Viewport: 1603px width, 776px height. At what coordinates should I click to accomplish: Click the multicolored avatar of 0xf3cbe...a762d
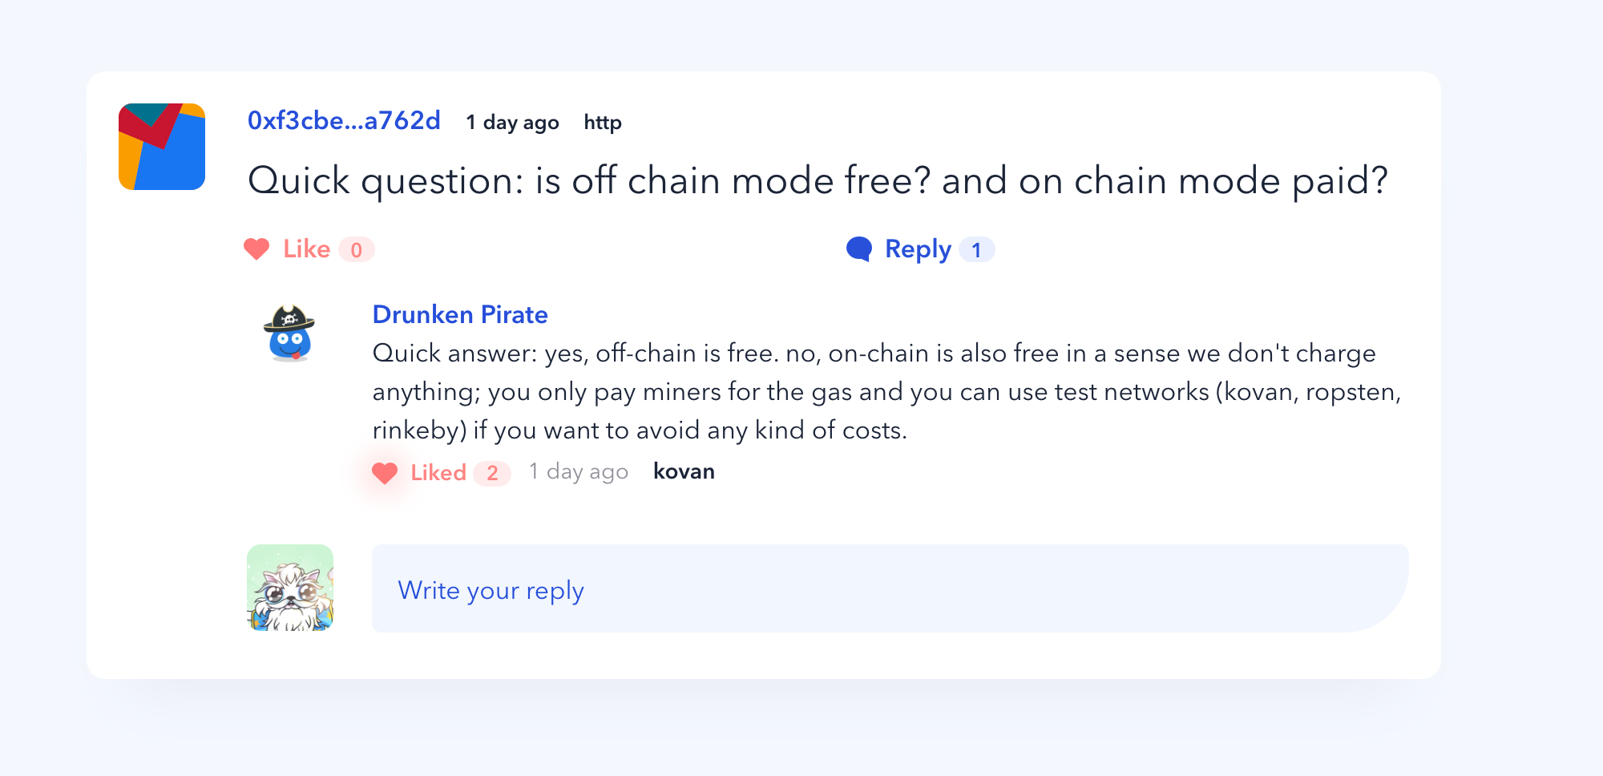tap(162, 147)
